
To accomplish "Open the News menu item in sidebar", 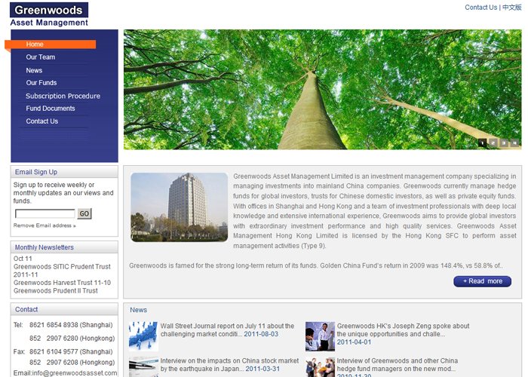I will point(34,70).
